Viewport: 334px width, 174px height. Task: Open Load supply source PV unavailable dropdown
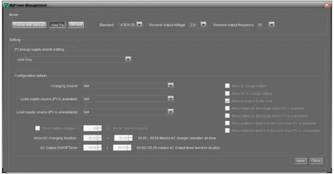pos(170,112)
